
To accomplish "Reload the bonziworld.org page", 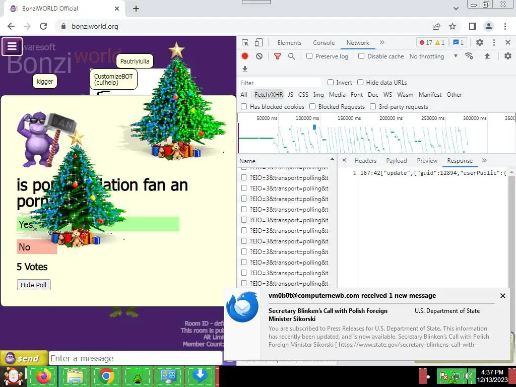I will tap(43, 26).
